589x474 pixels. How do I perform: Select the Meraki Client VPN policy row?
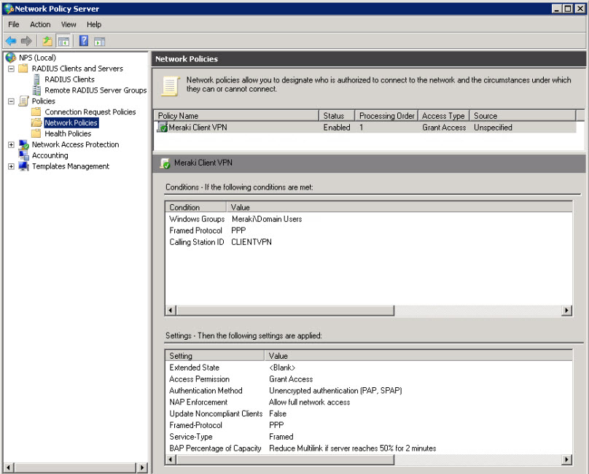364,127
